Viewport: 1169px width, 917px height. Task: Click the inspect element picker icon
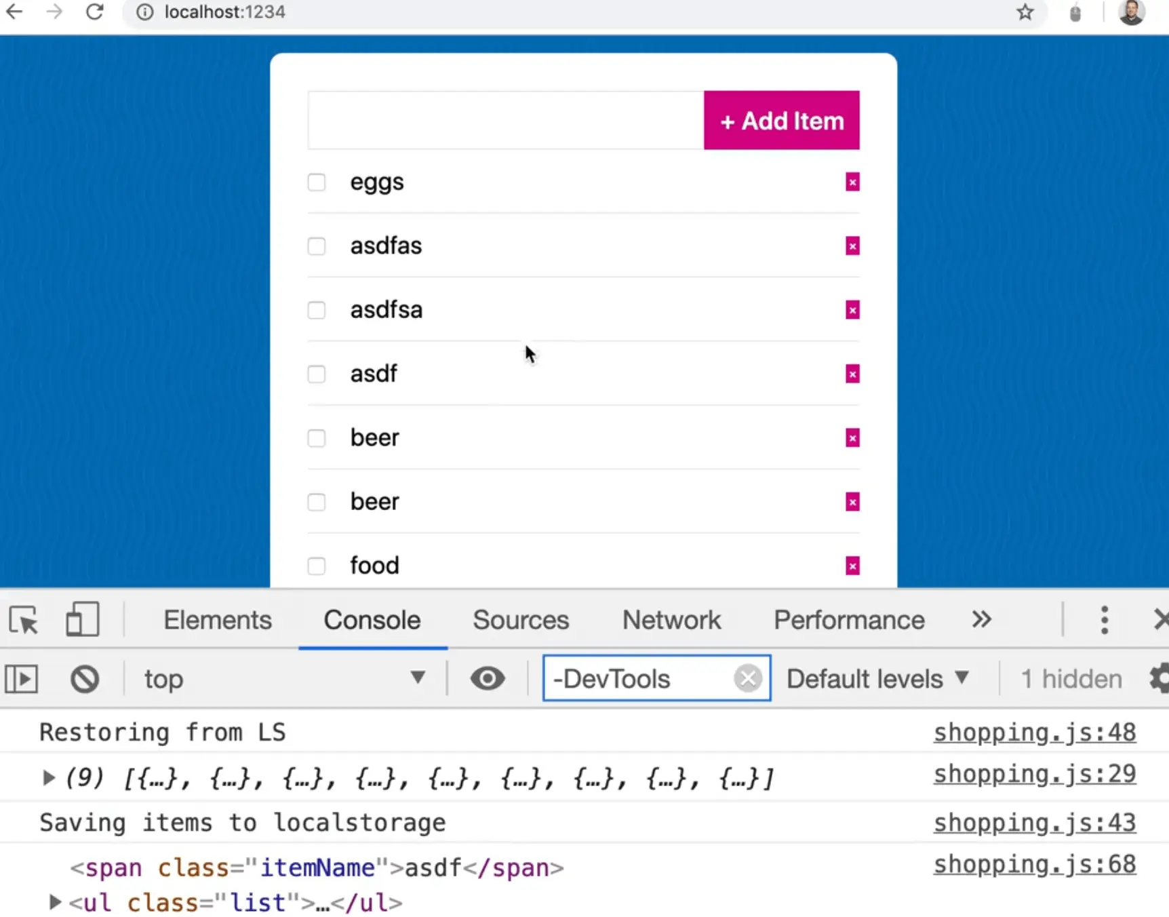(x=24, y=620)
